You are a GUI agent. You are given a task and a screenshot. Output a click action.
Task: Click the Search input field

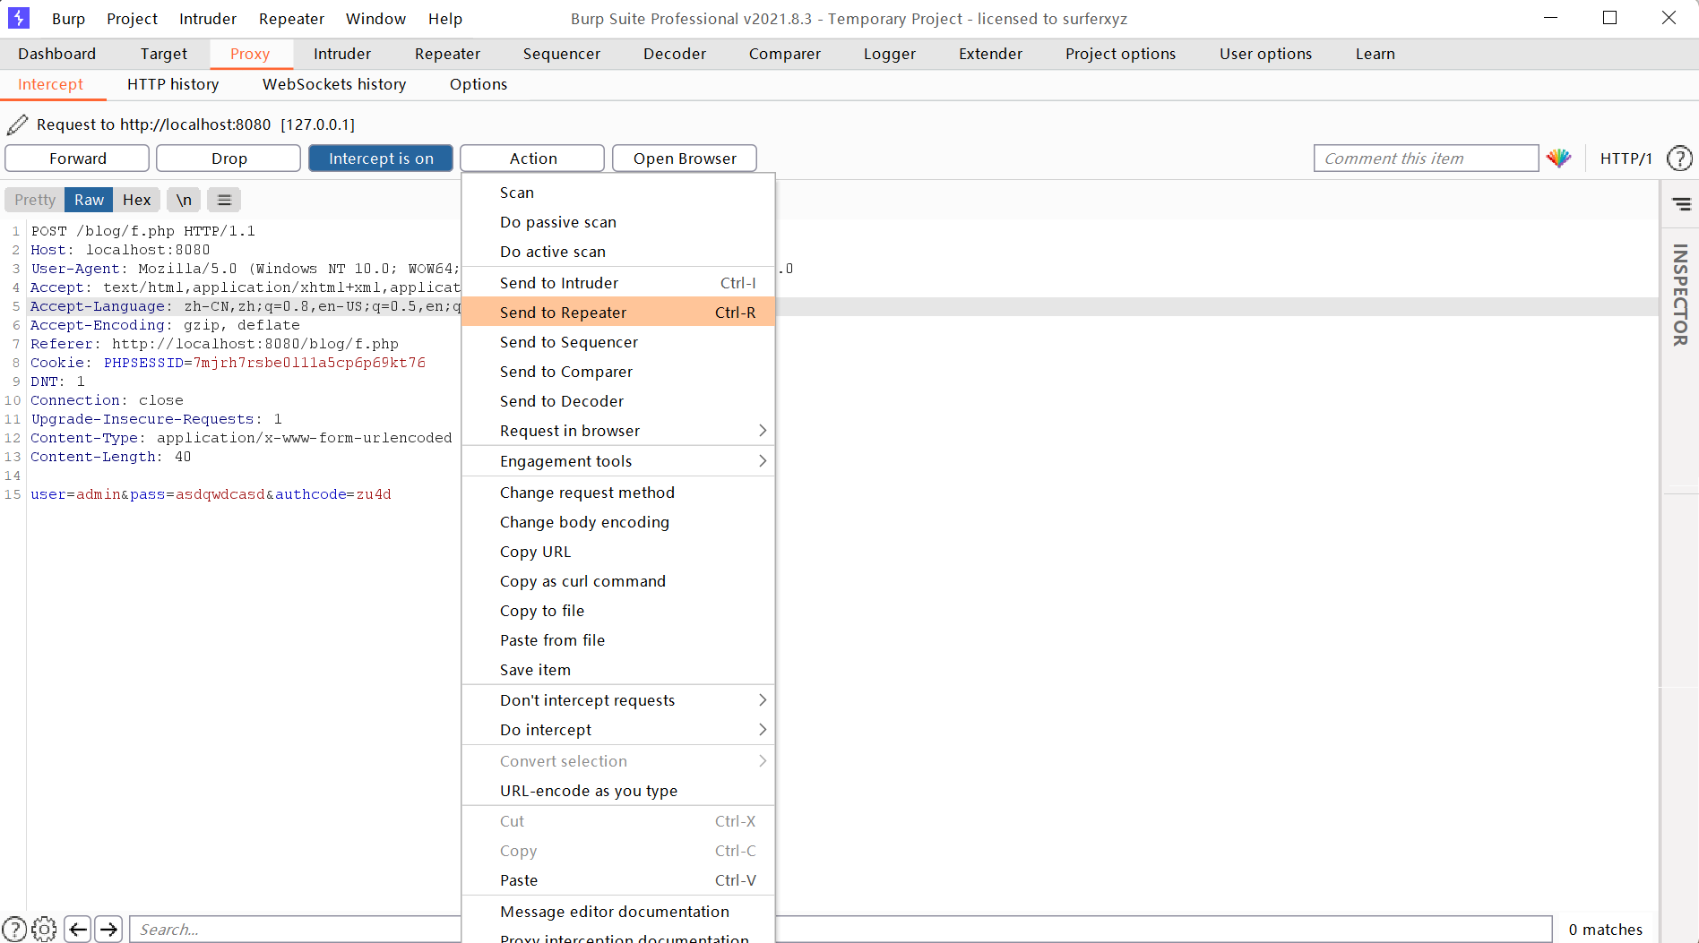click(841, 930)
